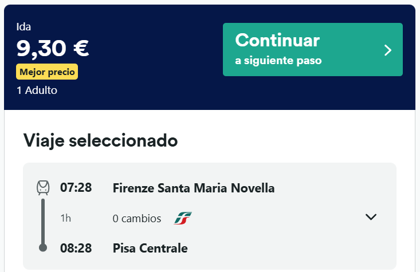Click the 'a siguiente paso' subtitle text
The height and width of the screenshot is (272, 420).
(278, 61)
